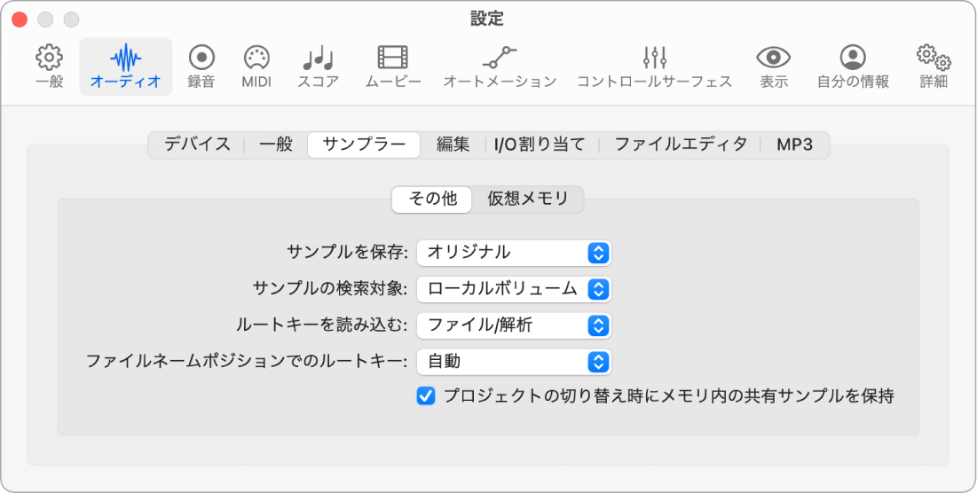Open コントロールサーフェス fader settings
The width and height of the screenshot is (977, 493).
[654, 67]
